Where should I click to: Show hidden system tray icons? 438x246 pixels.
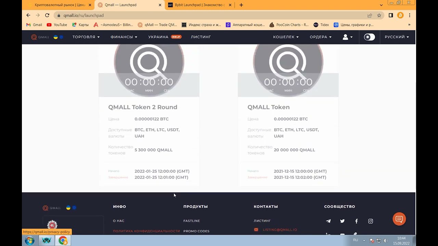tap(364, 241)
